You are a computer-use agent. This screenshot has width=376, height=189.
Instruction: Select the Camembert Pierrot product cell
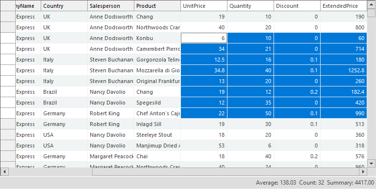157,49
